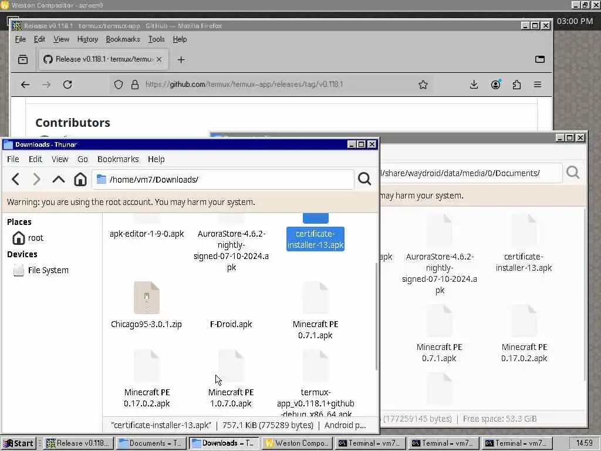The image size is (601, 451).
Task: Switch to Documents Thunar taskbar item
Action: [151, 443]
